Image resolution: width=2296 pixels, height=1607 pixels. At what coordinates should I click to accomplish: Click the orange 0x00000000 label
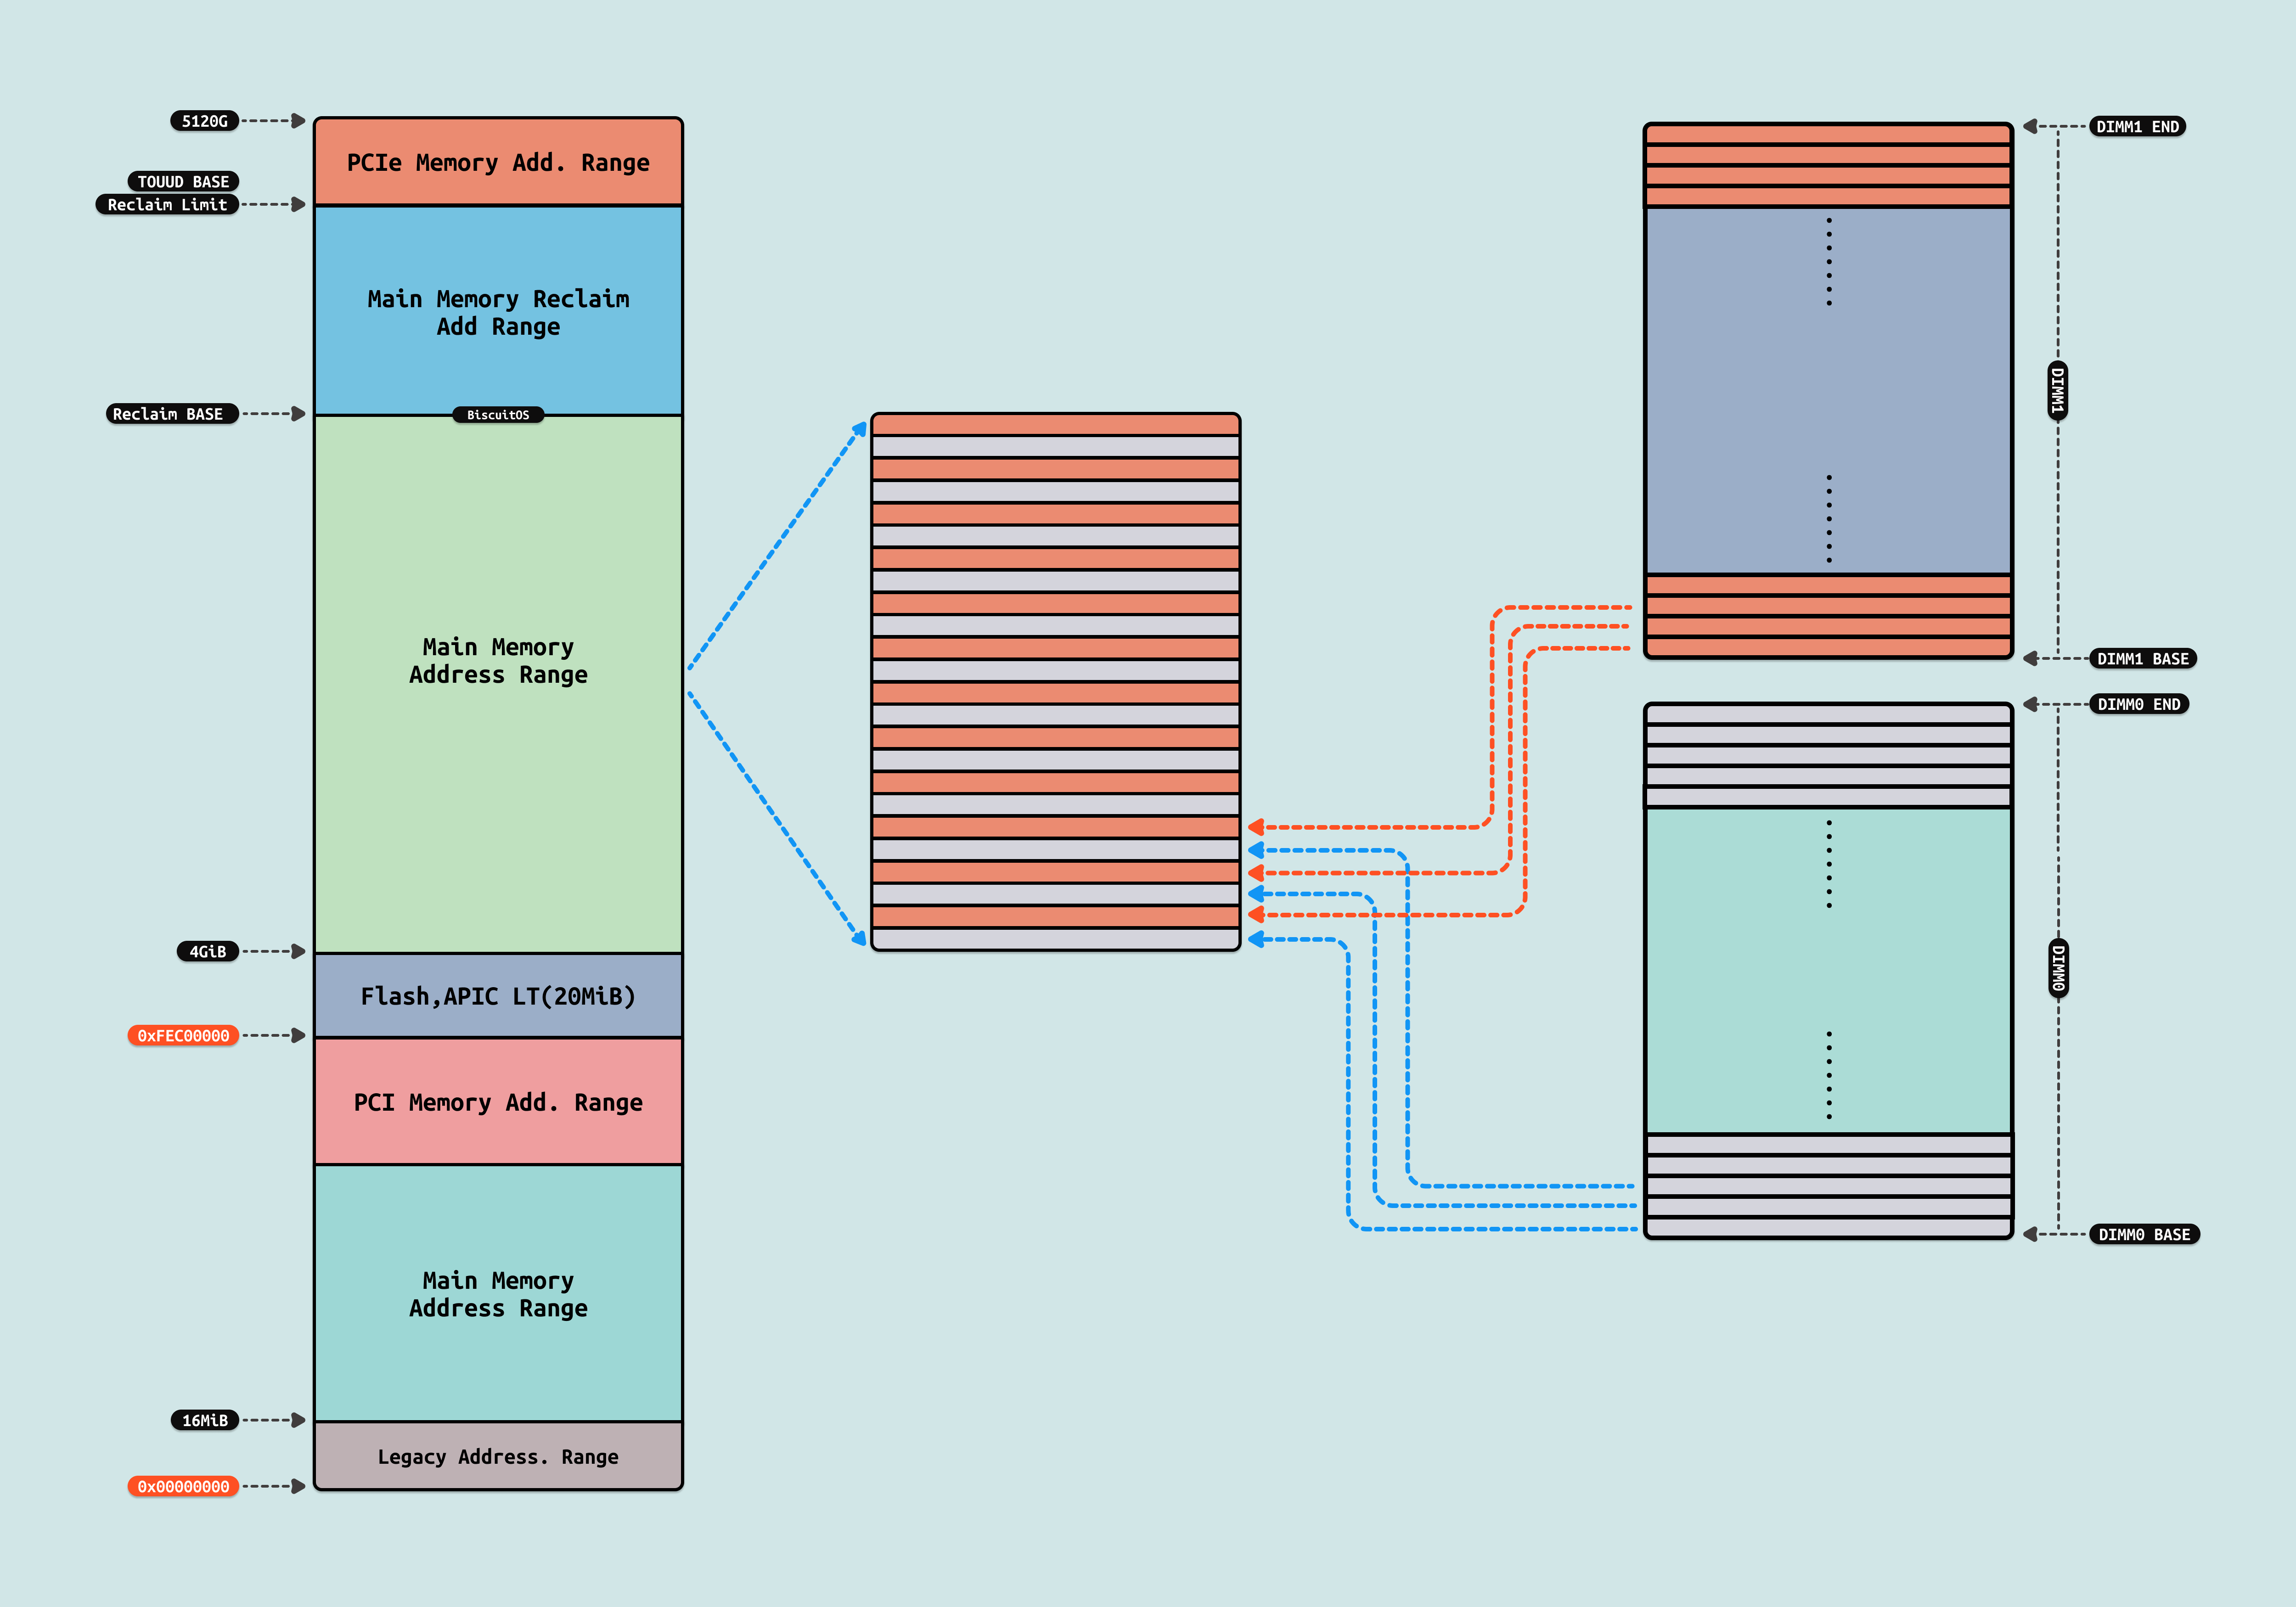[x=183, y=1486]
